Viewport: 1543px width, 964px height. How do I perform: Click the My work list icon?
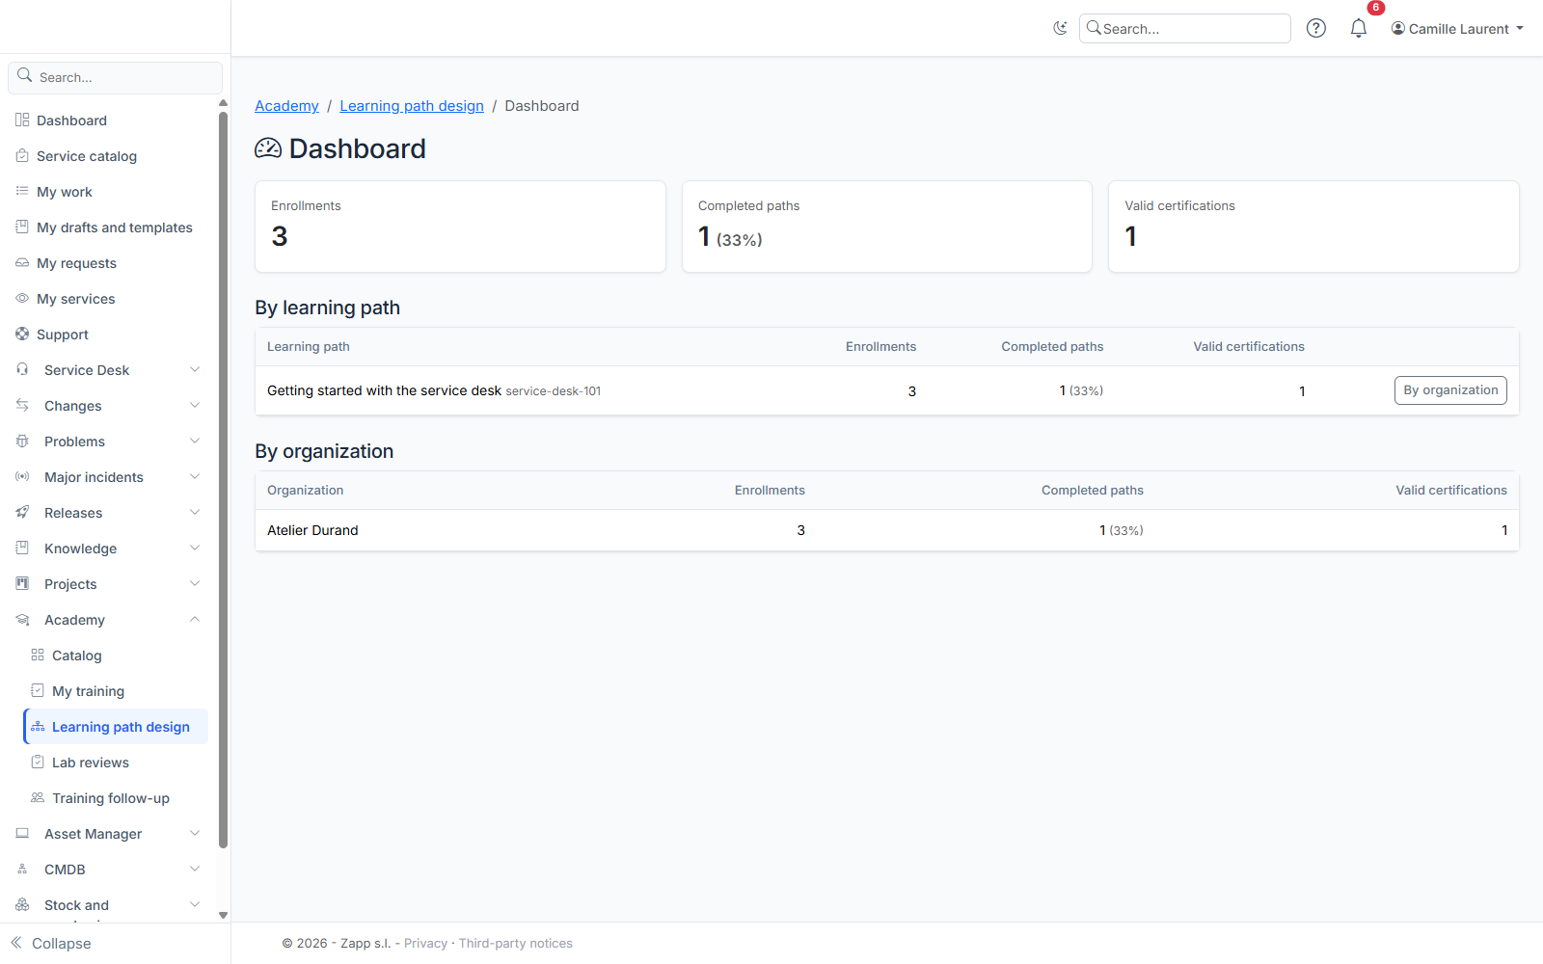[22, 191]
